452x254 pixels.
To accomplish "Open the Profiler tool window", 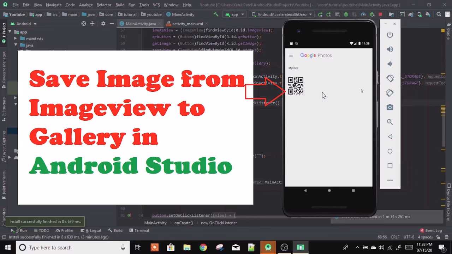I will [64, 230].
